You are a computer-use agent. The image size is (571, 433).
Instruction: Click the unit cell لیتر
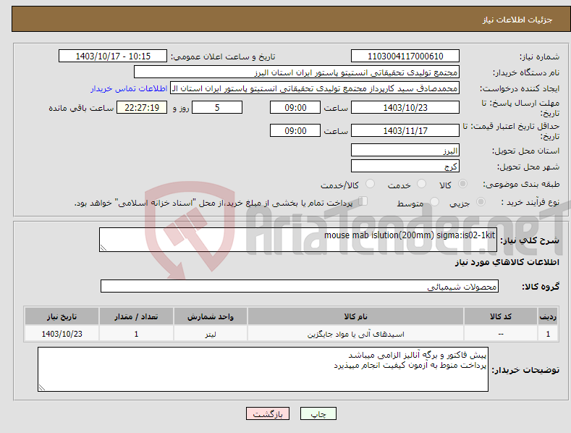click(211, 334)
